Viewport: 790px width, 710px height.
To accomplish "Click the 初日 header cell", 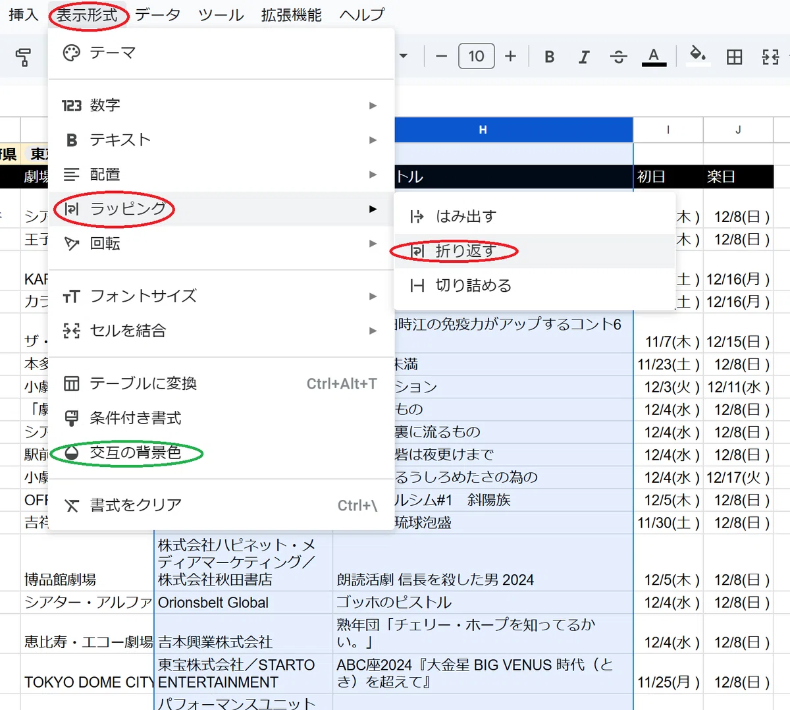I will coord(668,177).
